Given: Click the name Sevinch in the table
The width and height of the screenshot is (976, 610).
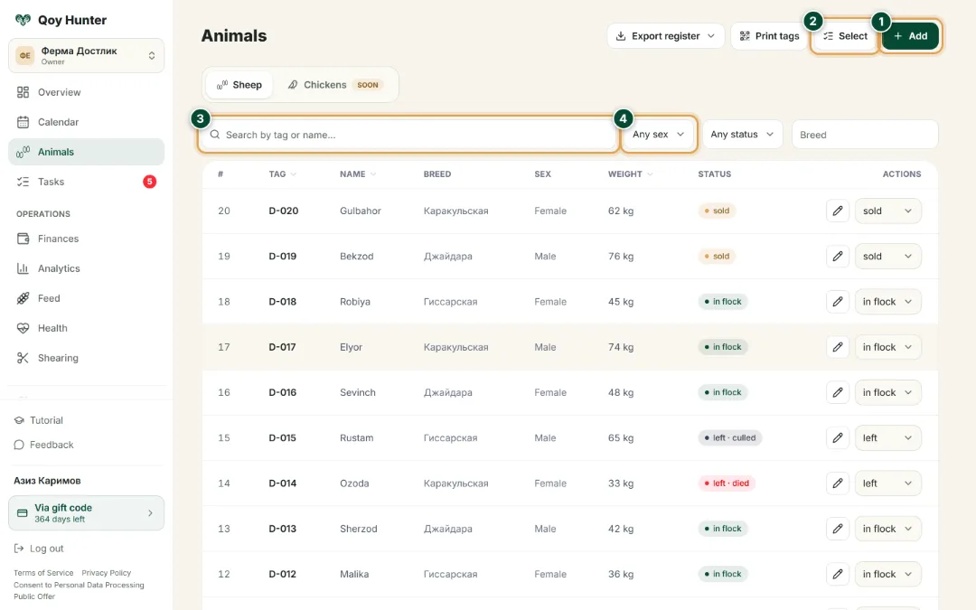Looking at the screenshot, I should pyautogui.click(x=357, y=393).
